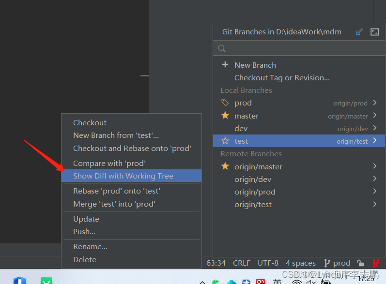Show hidden tray icons caret
The width and height of the screenshot is (386, 284).
point(202,282)
